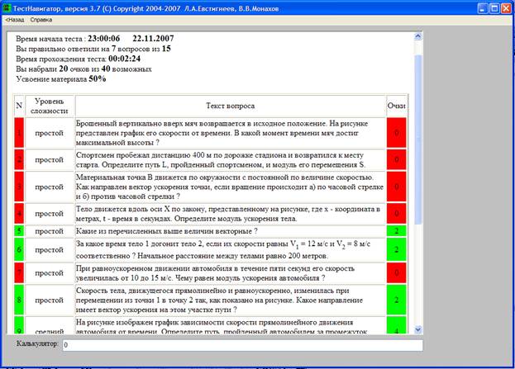Select the 'Текст вопроса' column header
Screen dimensions: 515x369
[231, 106]
